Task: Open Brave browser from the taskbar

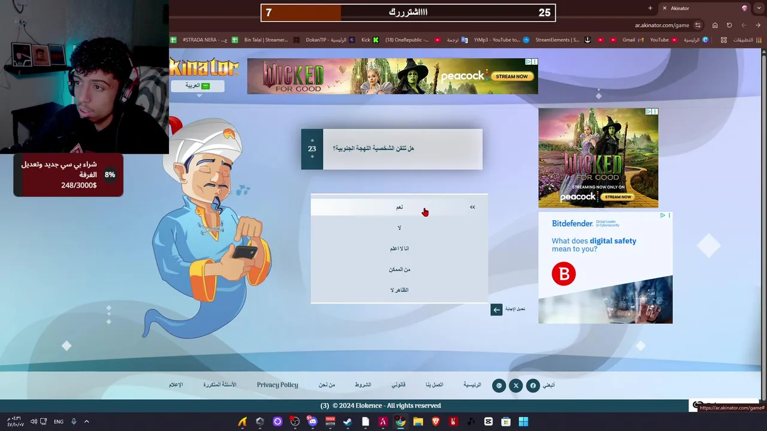Action: pyautogui.click(x=436, y=421)
